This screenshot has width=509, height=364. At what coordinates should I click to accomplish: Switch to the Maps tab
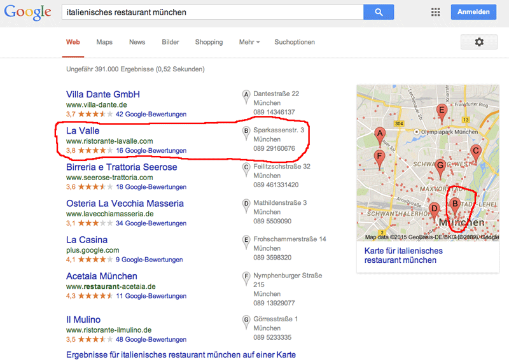tap(104, 42)
